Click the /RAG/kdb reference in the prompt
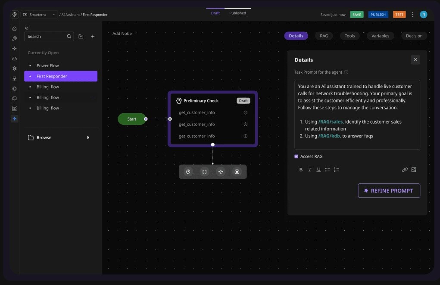 329,136
